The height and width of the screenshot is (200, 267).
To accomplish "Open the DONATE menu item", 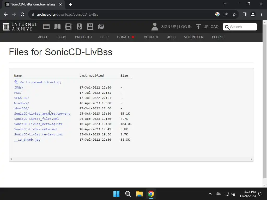I will [x=126, y=37].
